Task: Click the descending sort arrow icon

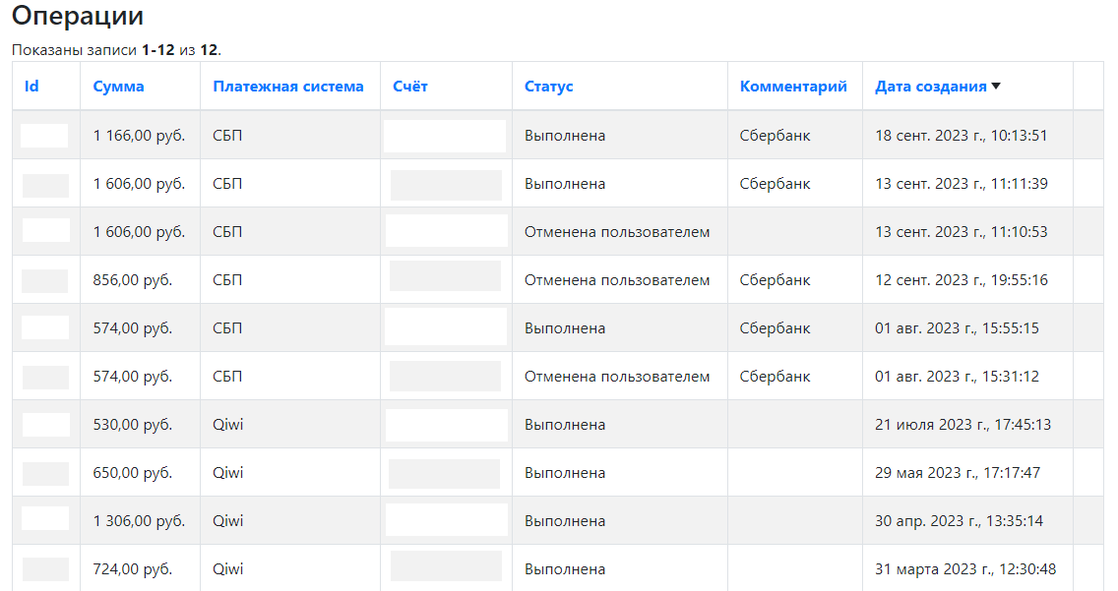Action: point(996,87)
